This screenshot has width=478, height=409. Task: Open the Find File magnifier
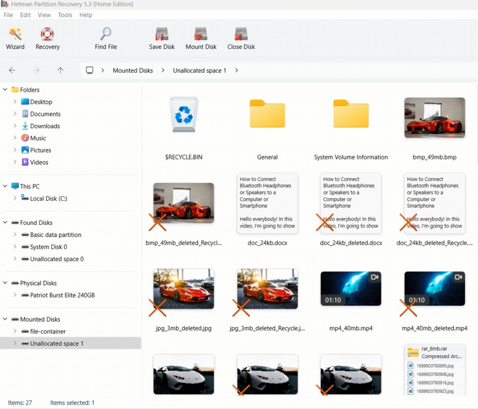click(x=106, y=34)
